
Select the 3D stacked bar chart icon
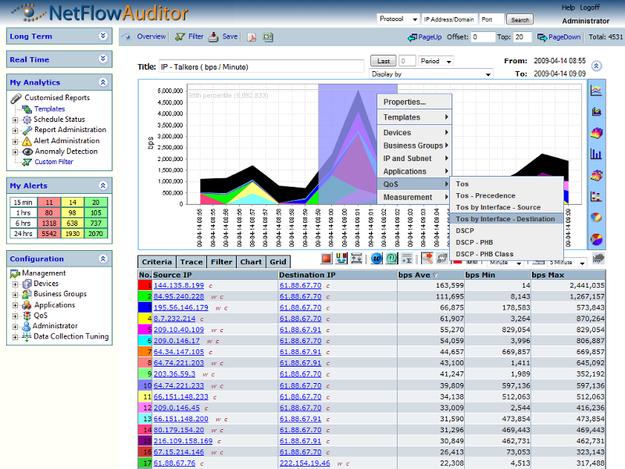(x=596, y=175)
